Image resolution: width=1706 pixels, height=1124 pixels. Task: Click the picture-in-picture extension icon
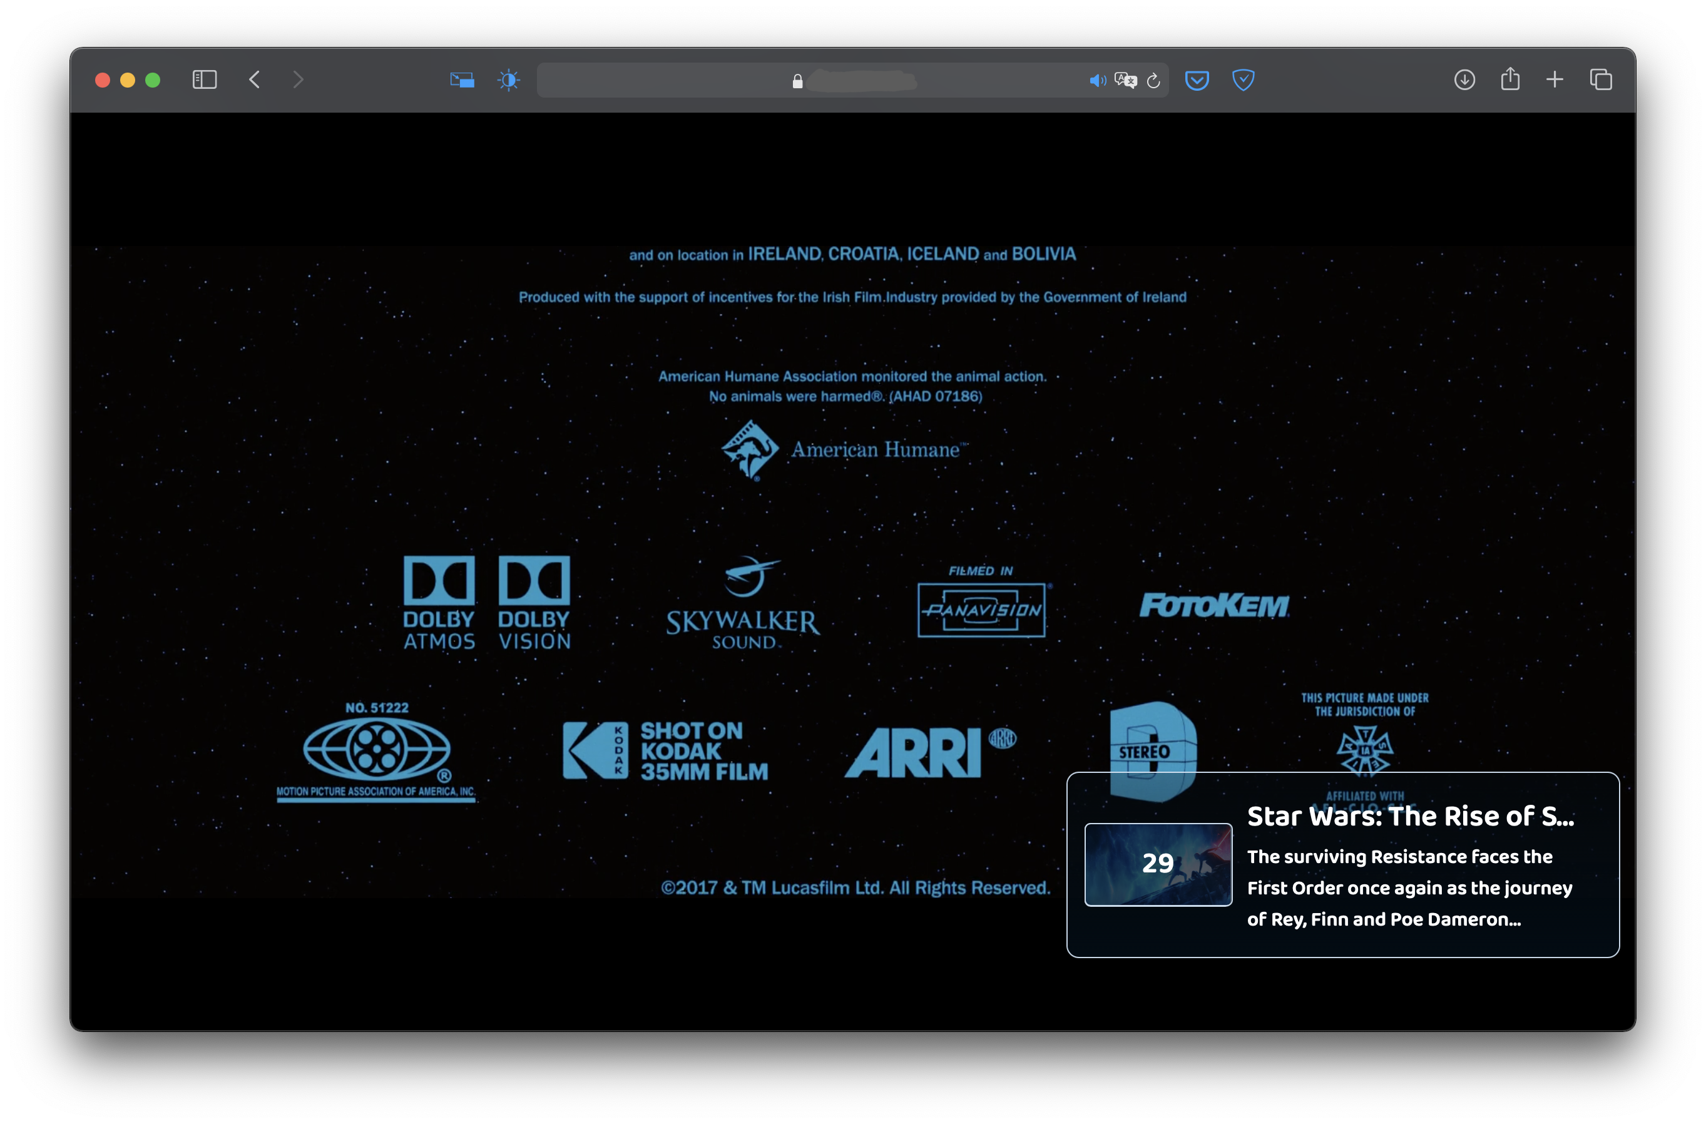(x=462, y=79)
